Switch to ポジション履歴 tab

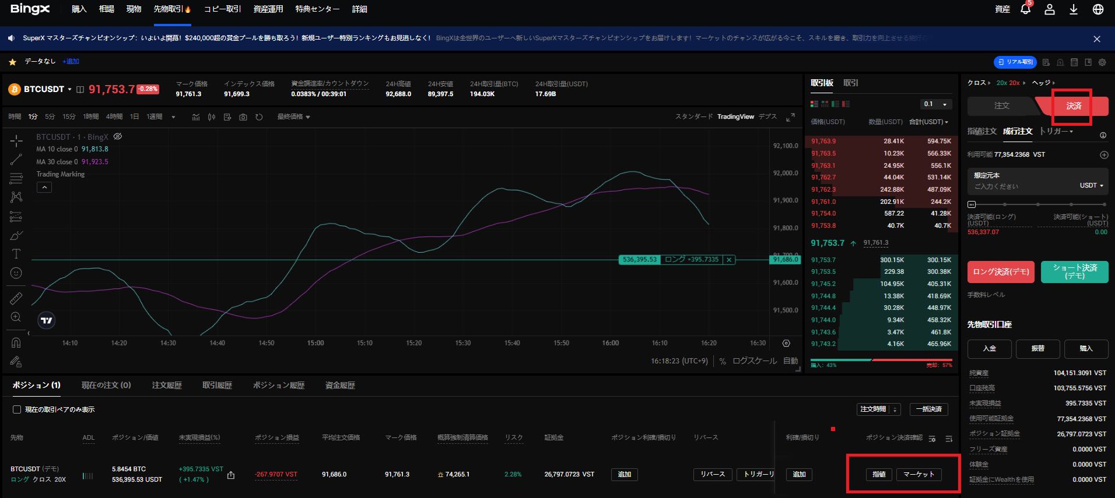pos(279,385)
